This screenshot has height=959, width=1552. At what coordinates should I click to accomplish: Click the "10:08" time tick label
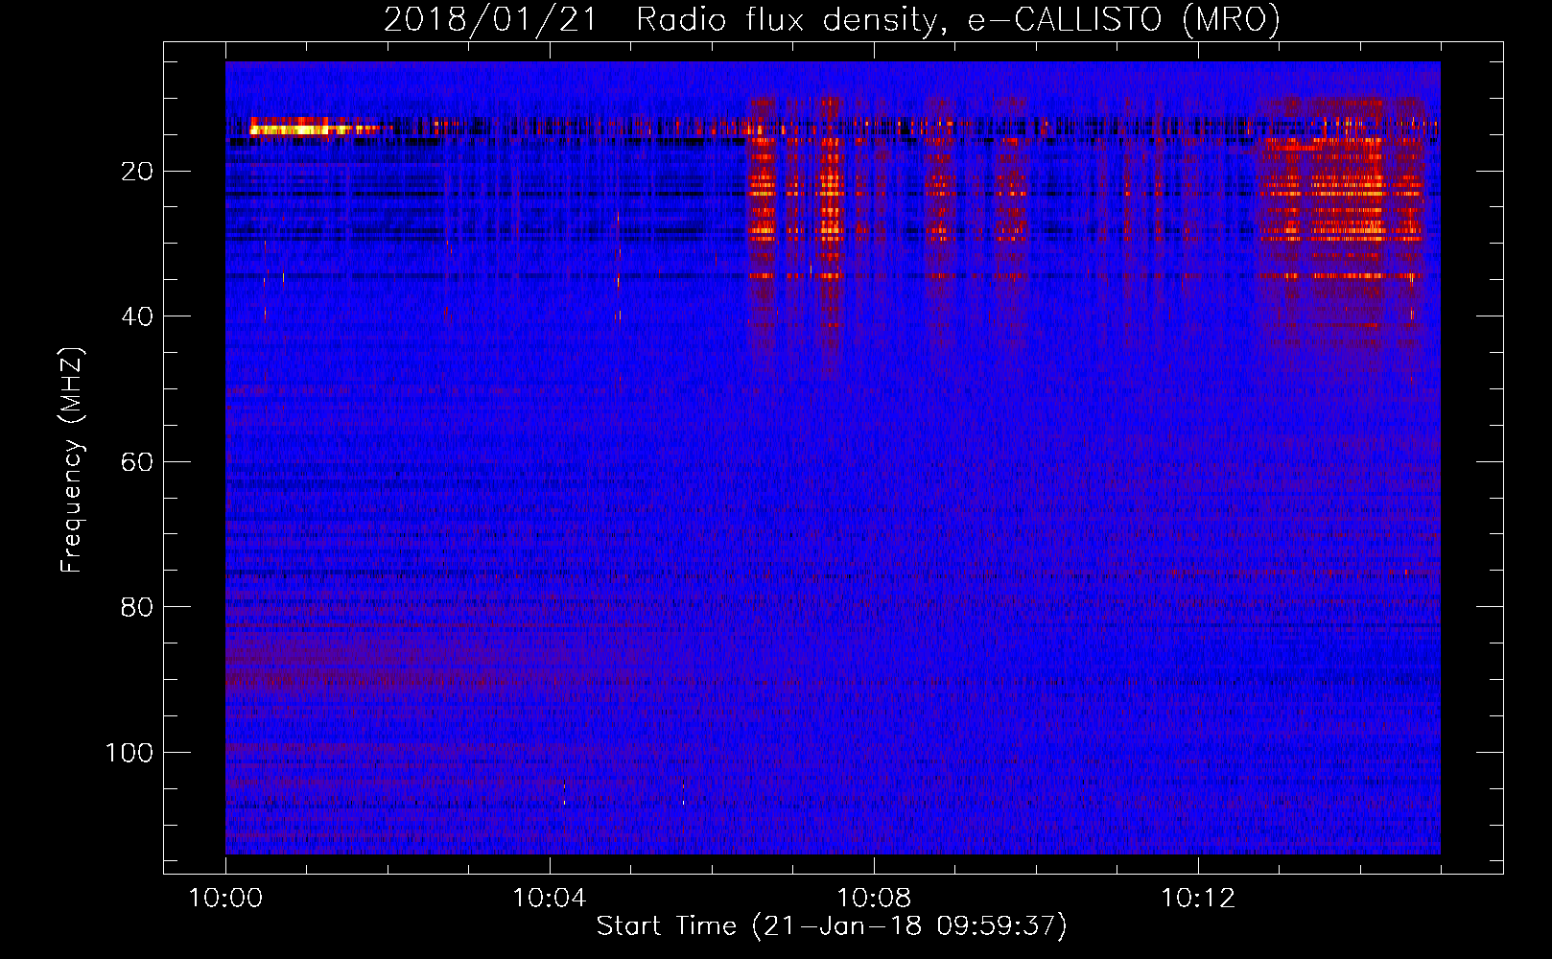pos(873,899)
